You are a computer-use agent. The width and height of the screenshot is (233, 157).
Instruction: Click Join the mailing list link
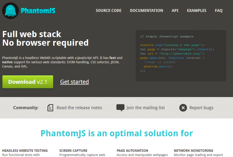pos(145,108)
